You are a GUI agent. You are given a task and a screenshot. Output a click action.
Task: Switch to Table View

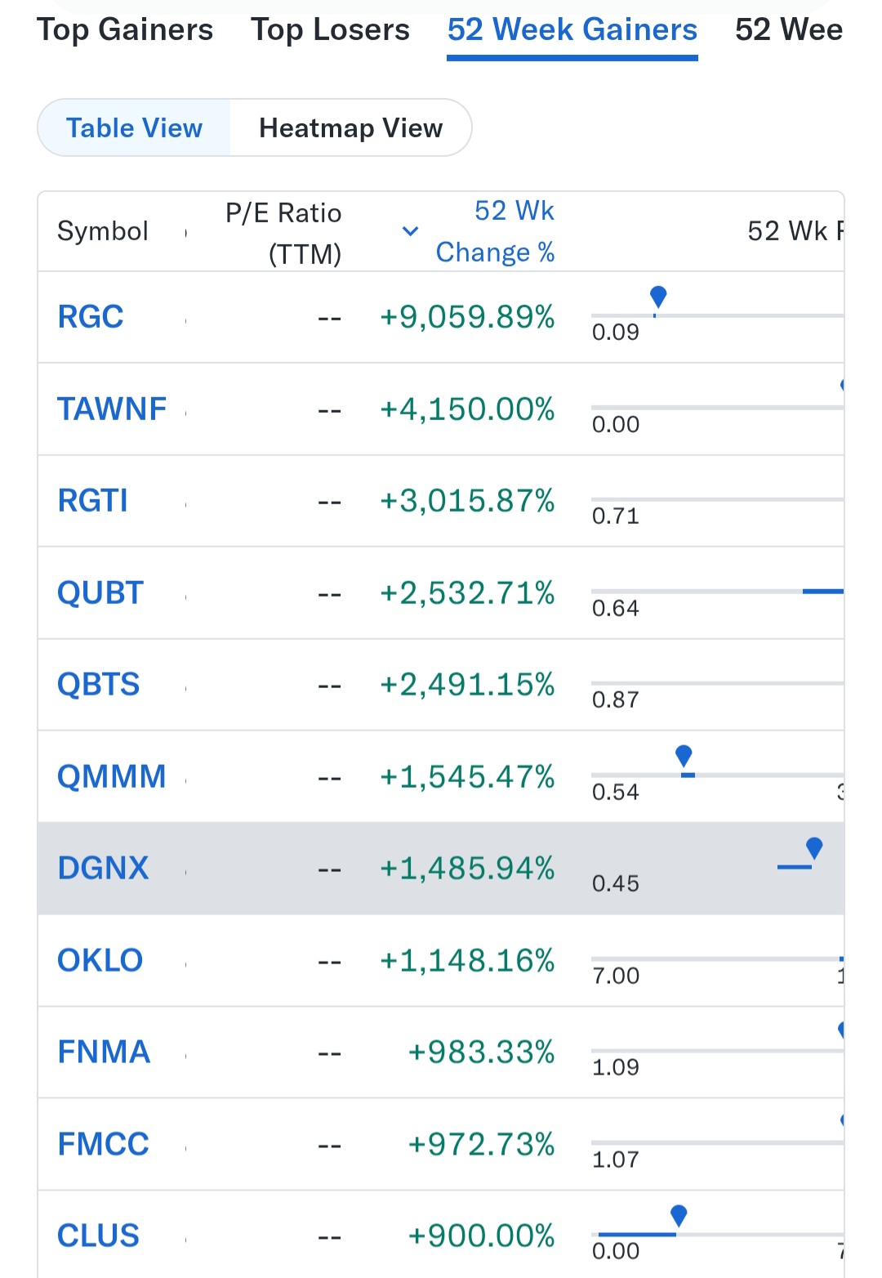pyautogui.click(x=134, y=128)
